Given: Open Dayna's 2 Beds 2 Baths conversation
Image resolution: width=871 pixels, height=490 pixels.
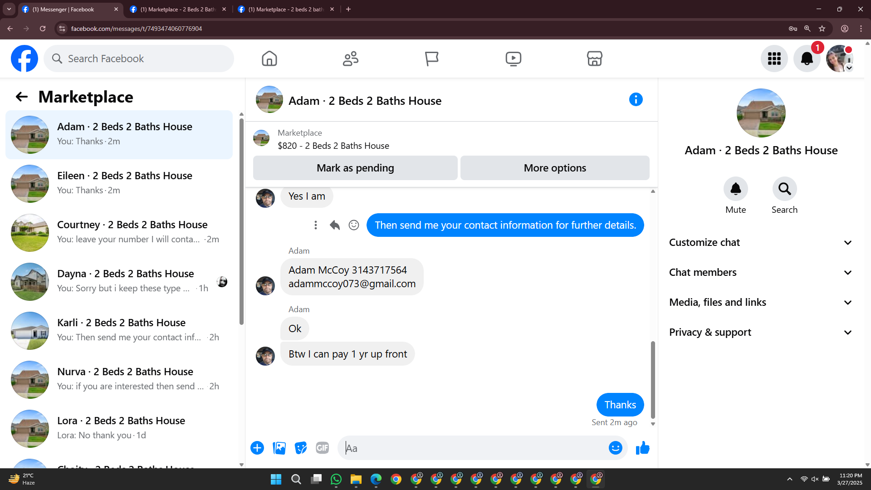Looking at the screenshot, I should 119,282.
